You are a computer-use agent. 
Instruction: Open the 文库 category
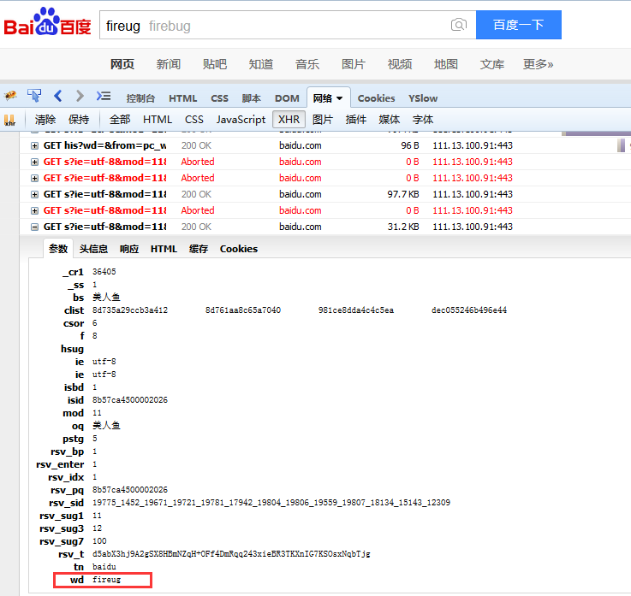[x=491, y=64]
